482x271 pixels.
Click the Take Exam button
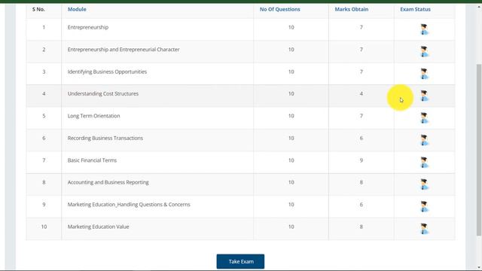pos(240,261)
